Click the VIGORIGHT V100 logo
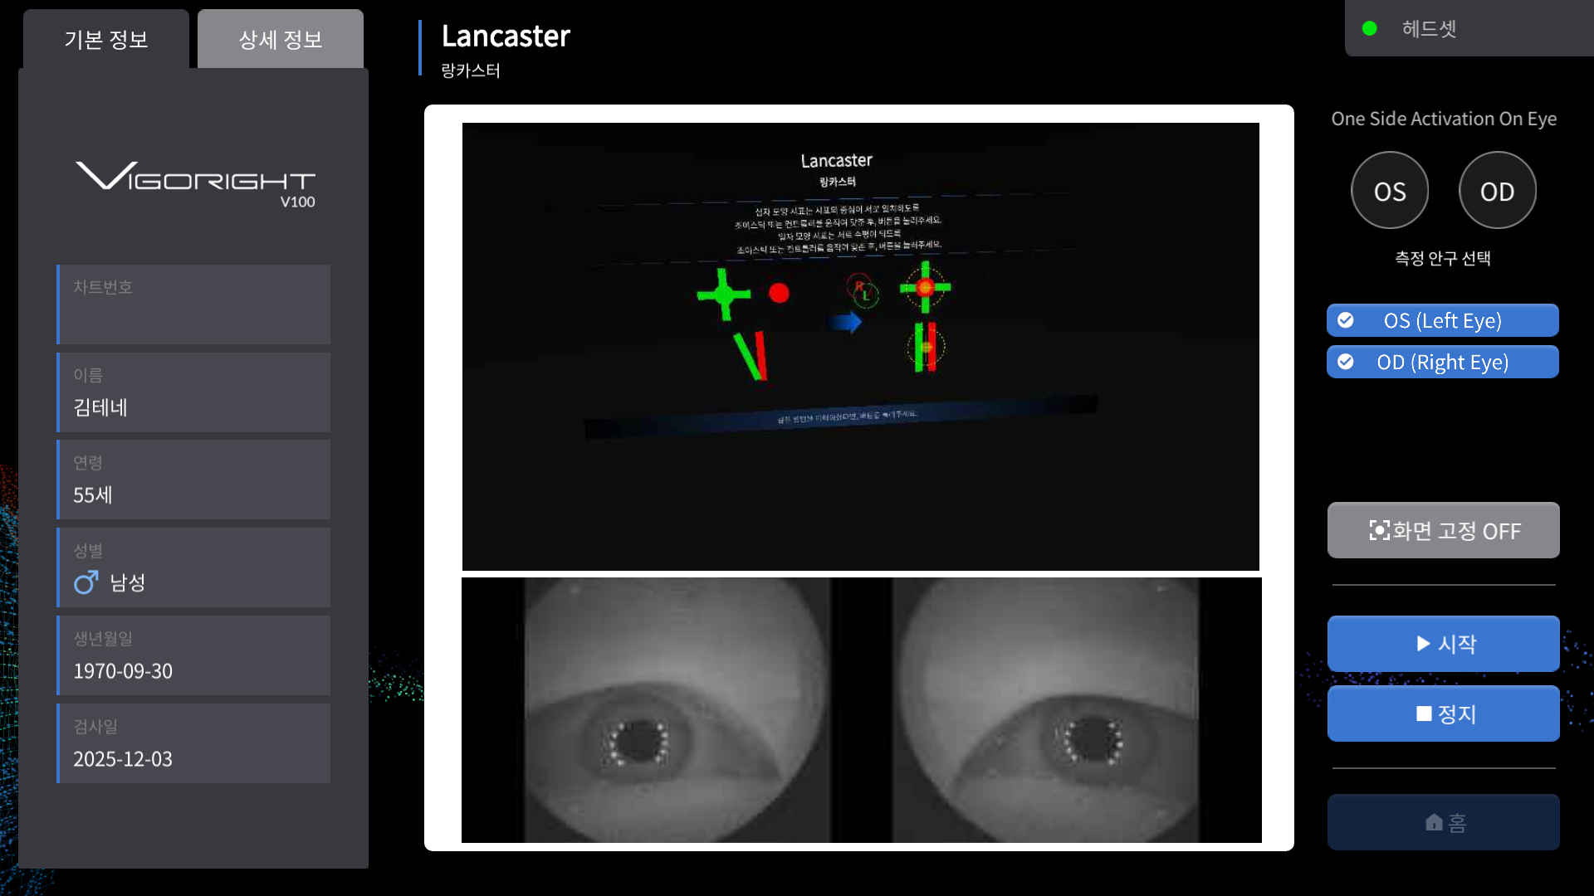 196,182
